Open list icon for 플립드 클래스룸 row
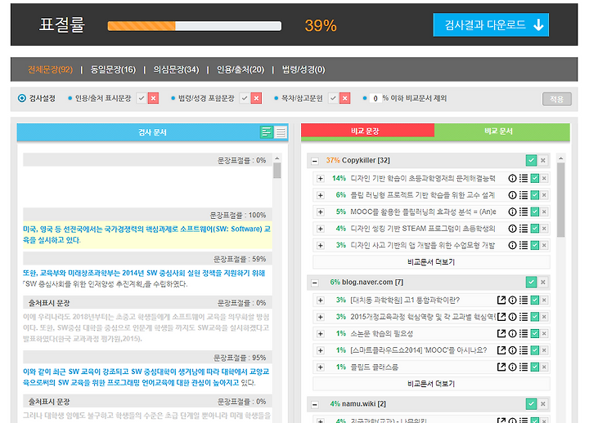Viewport: 589px width, 423px height. [x=524, y=367]
